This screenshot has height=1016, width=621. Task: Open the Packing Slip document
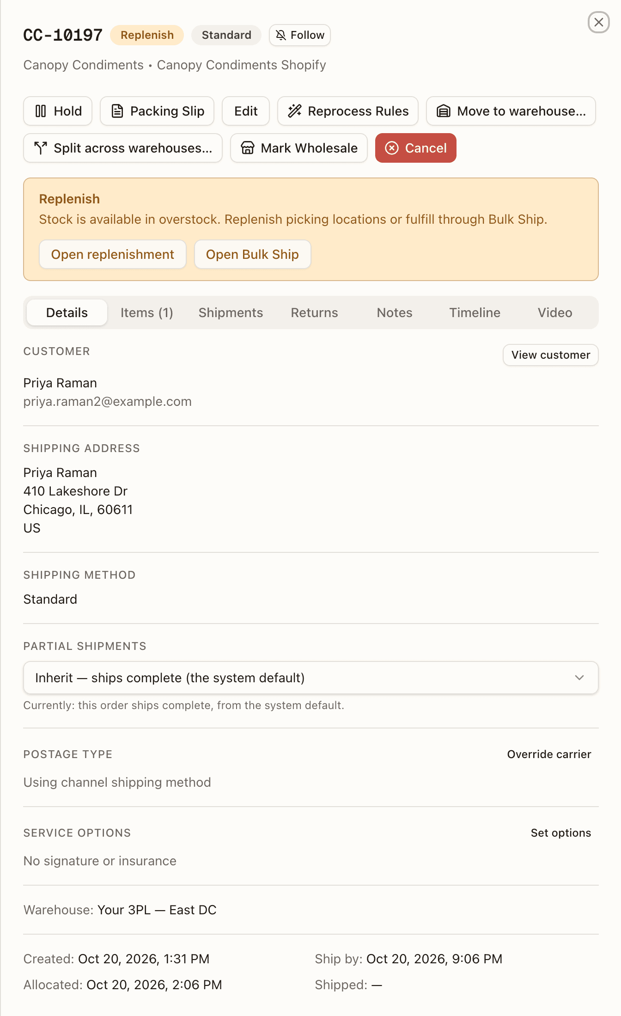(x=157, y=111)
